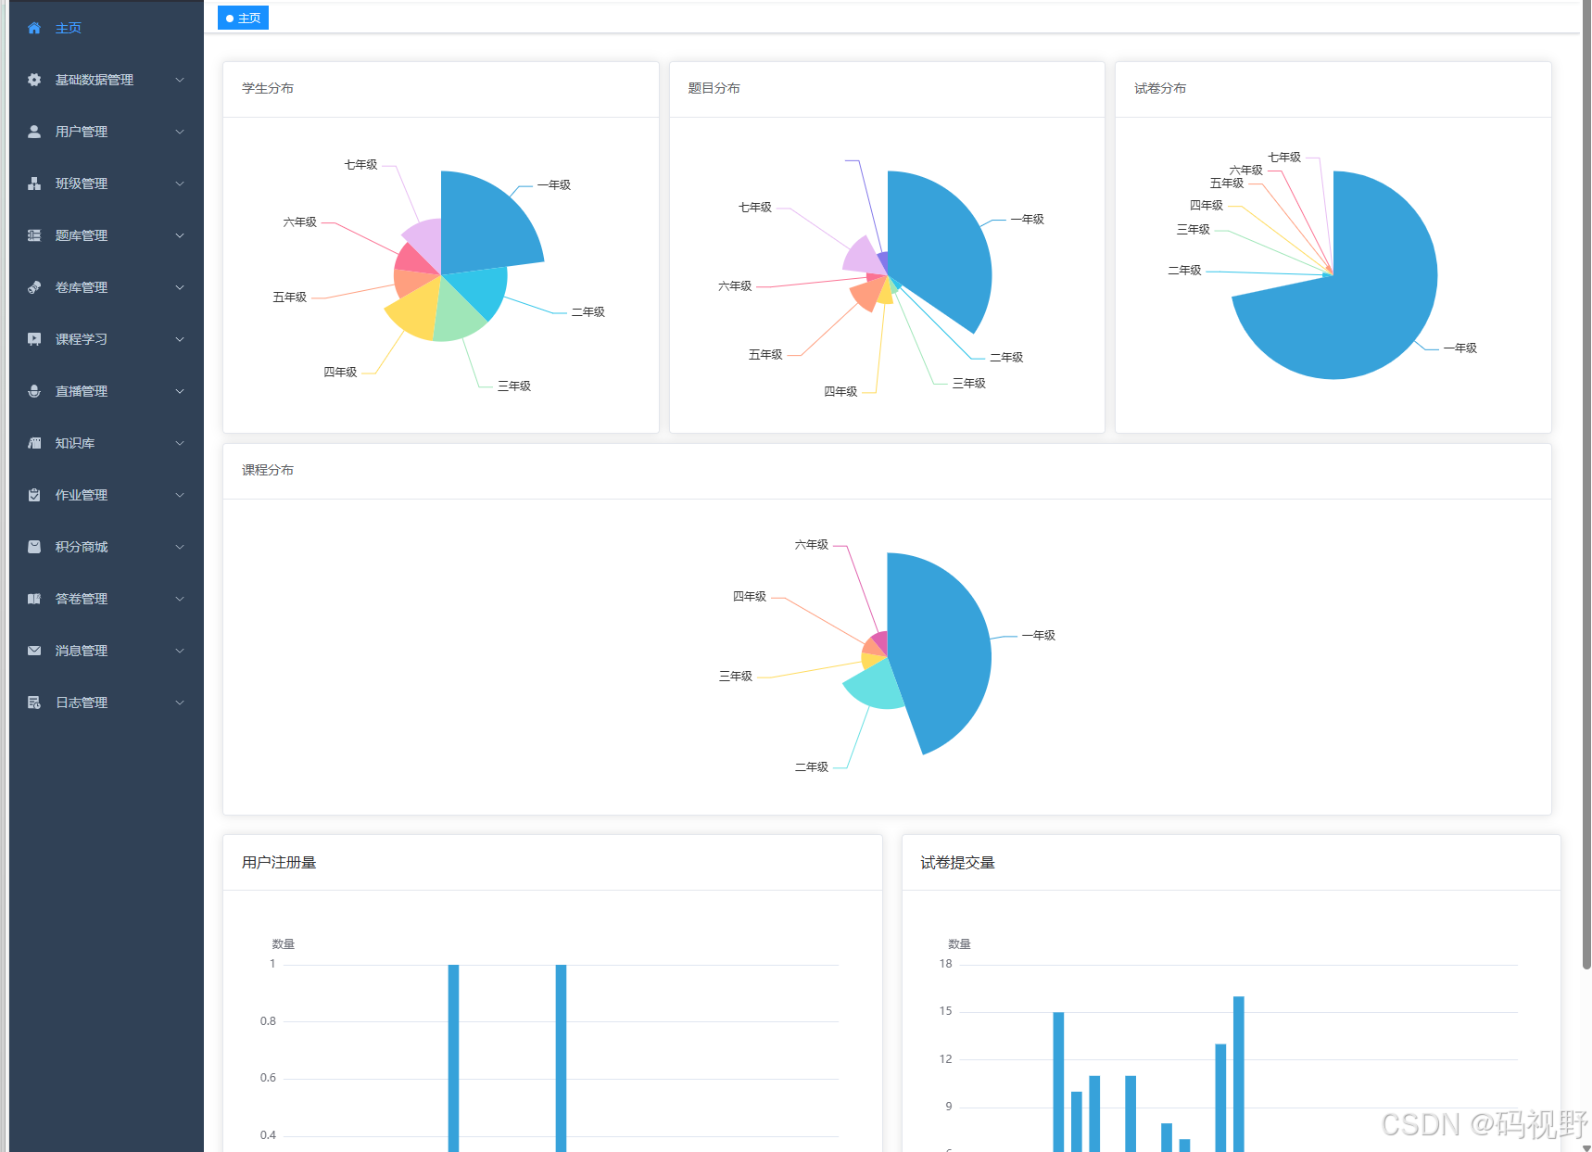Click the open book icon for 答卷管理
1592x1152 pixels.
point(34,599)
